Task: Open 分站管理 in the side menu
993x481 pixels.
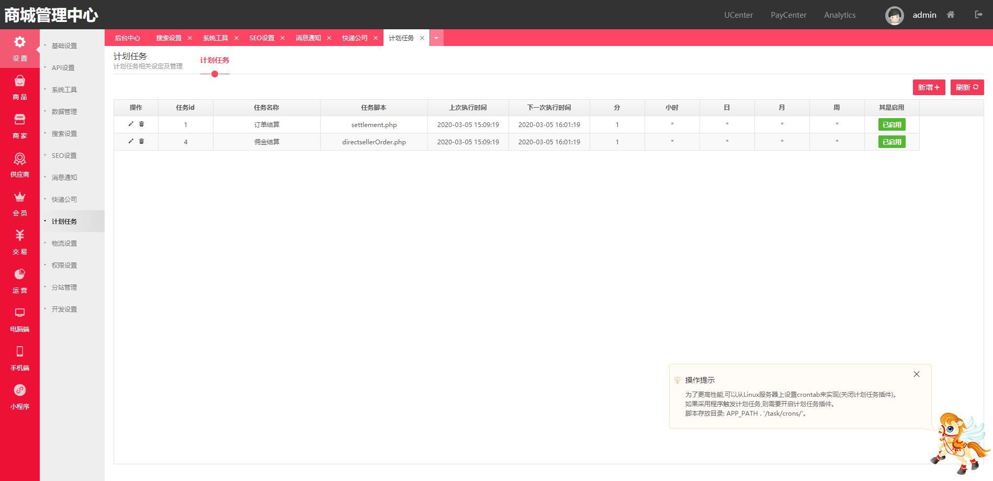Action: (64, 288)
